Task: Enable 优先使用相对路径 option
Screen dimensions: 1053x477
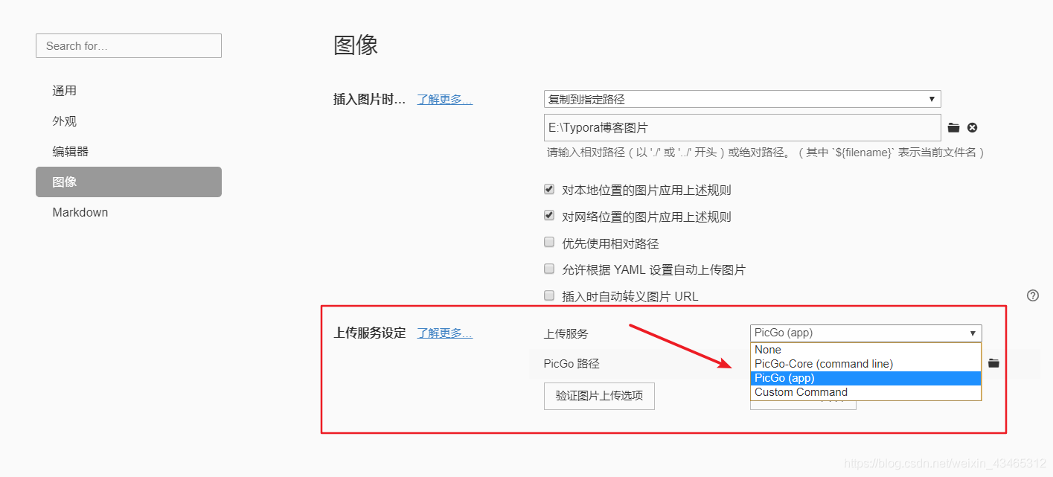Action: 548,242
